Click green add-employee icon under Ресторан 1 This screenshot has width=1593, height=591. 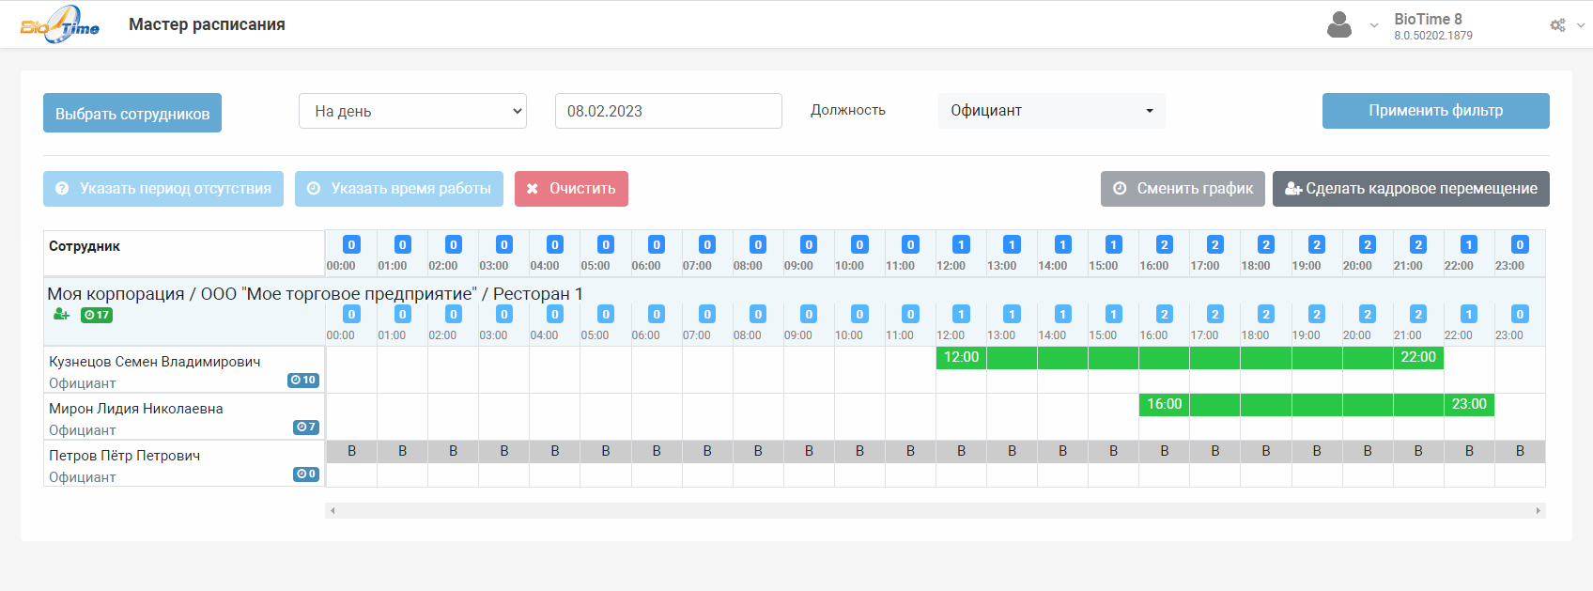(x=61, y=314)
